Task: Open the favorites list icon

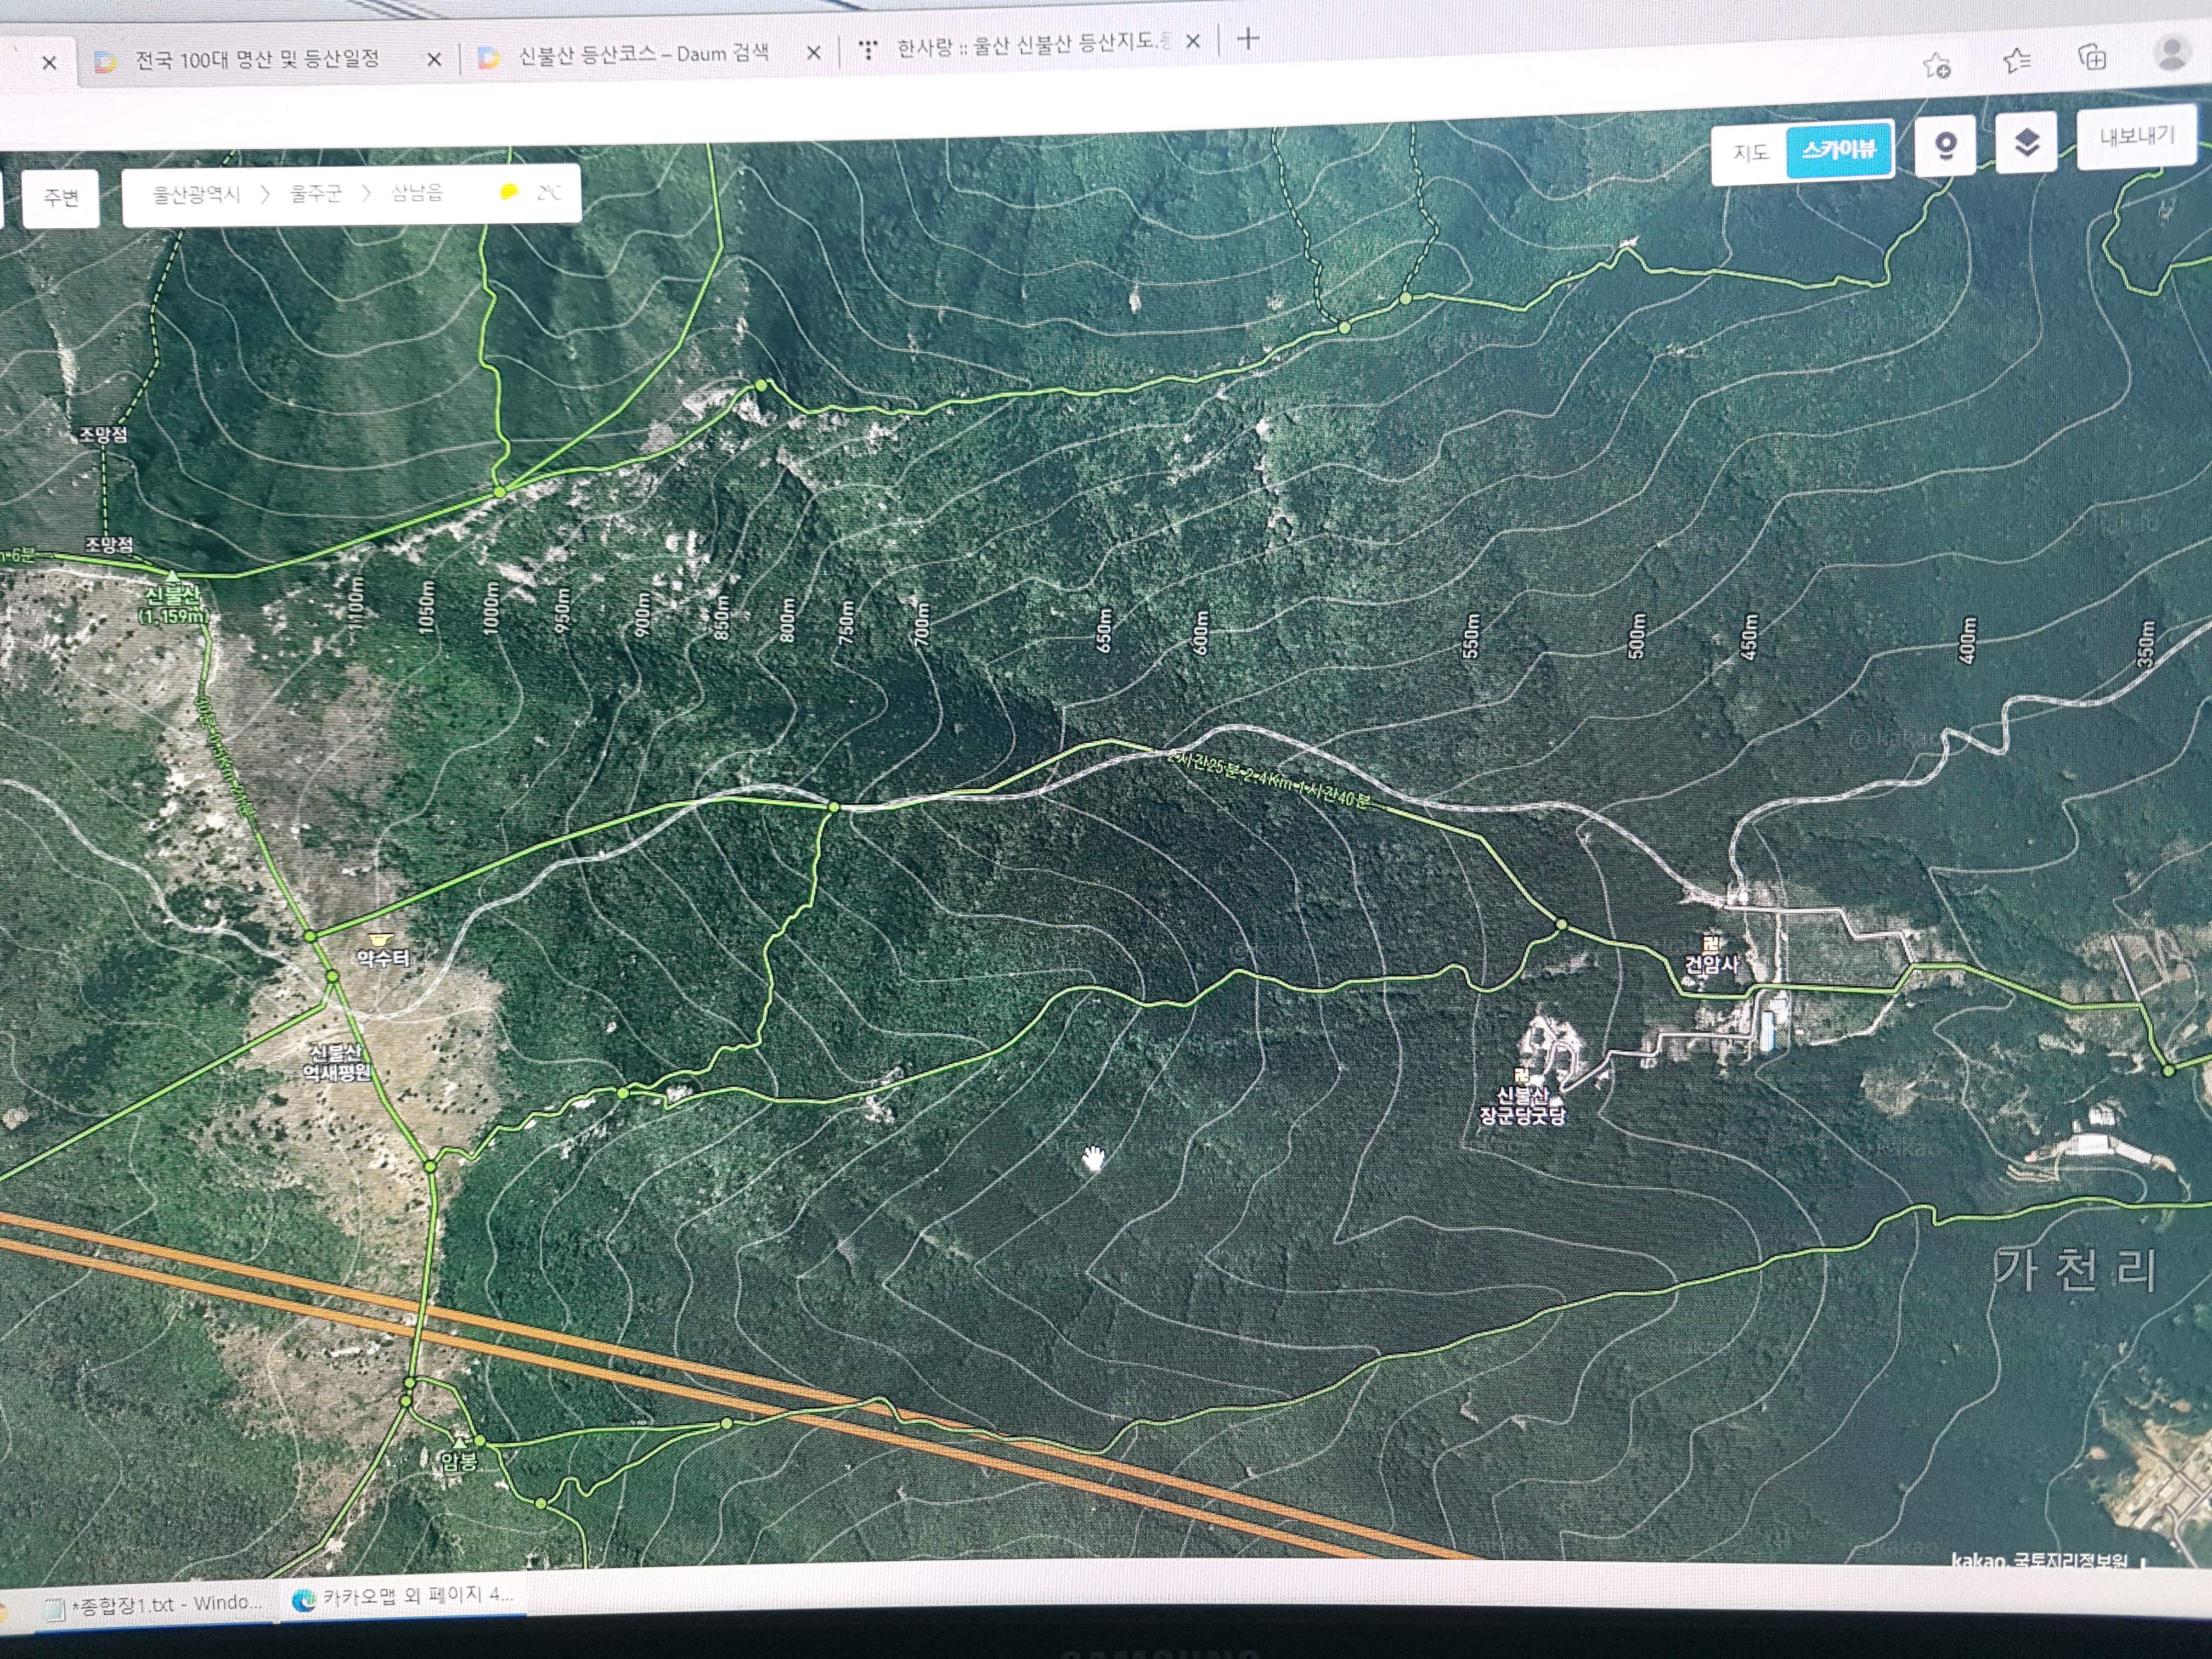Action: (2017, 61)
